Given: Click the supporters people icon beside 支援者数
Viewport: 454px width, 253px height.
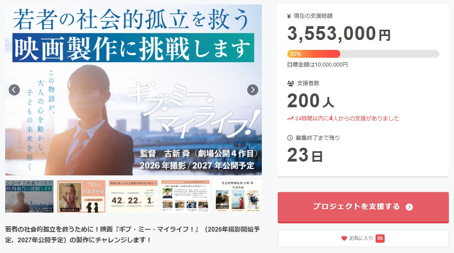Looking at the screenshot, I should (290, 84).
